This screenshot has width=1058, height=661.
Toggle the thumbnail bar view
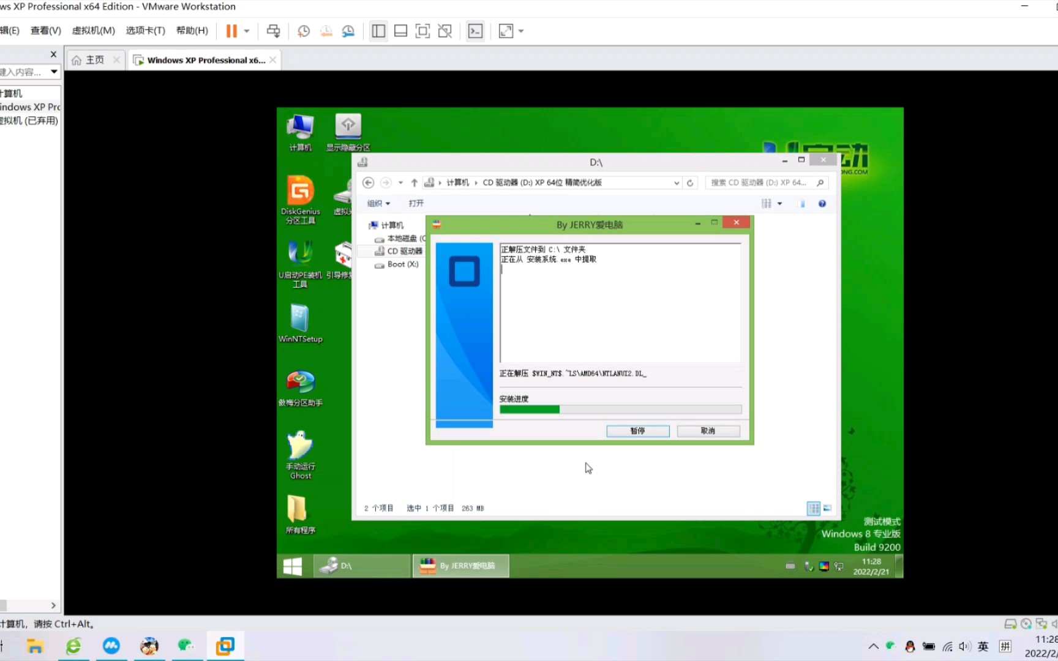(400, 31)
